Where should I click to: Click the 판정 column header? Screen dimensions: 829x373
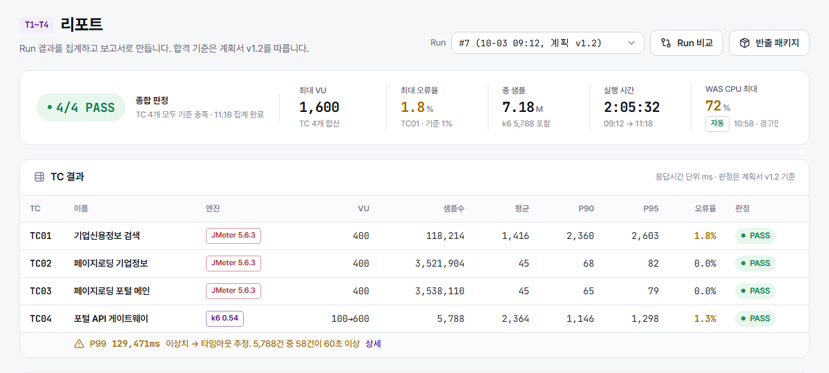click(743, 209)
